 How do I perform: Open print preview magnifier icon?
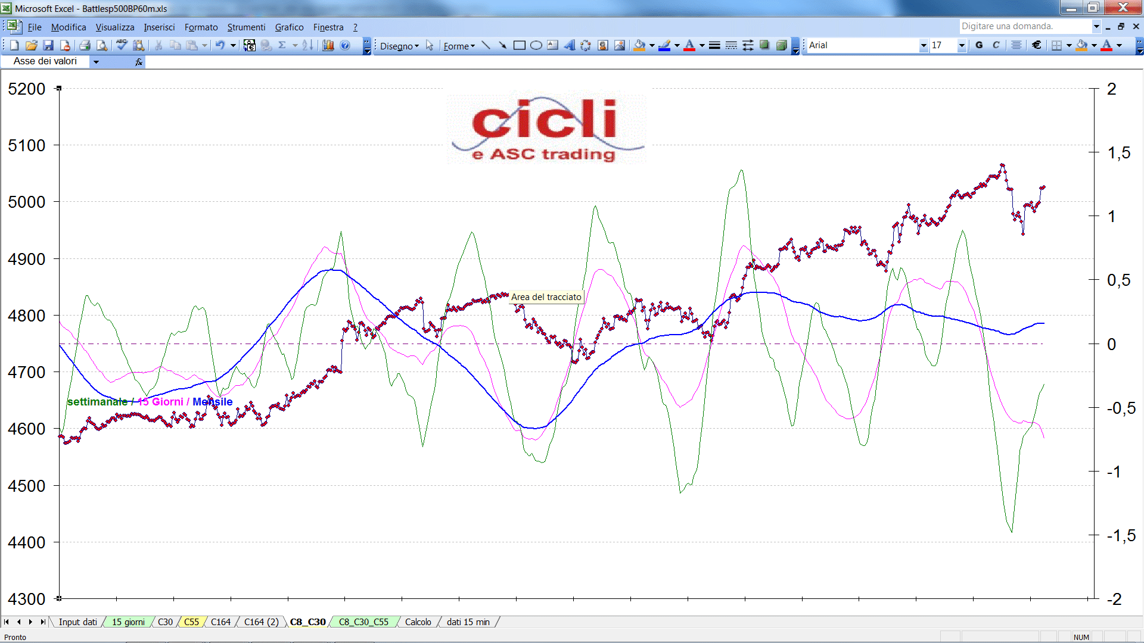point(102,45)
